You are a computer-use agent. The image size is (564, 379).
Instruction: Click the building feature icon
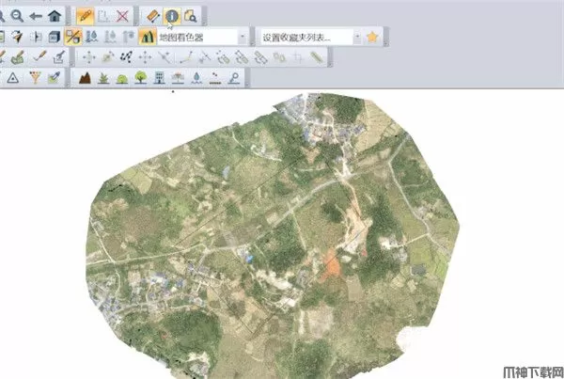tap(160, 78)
